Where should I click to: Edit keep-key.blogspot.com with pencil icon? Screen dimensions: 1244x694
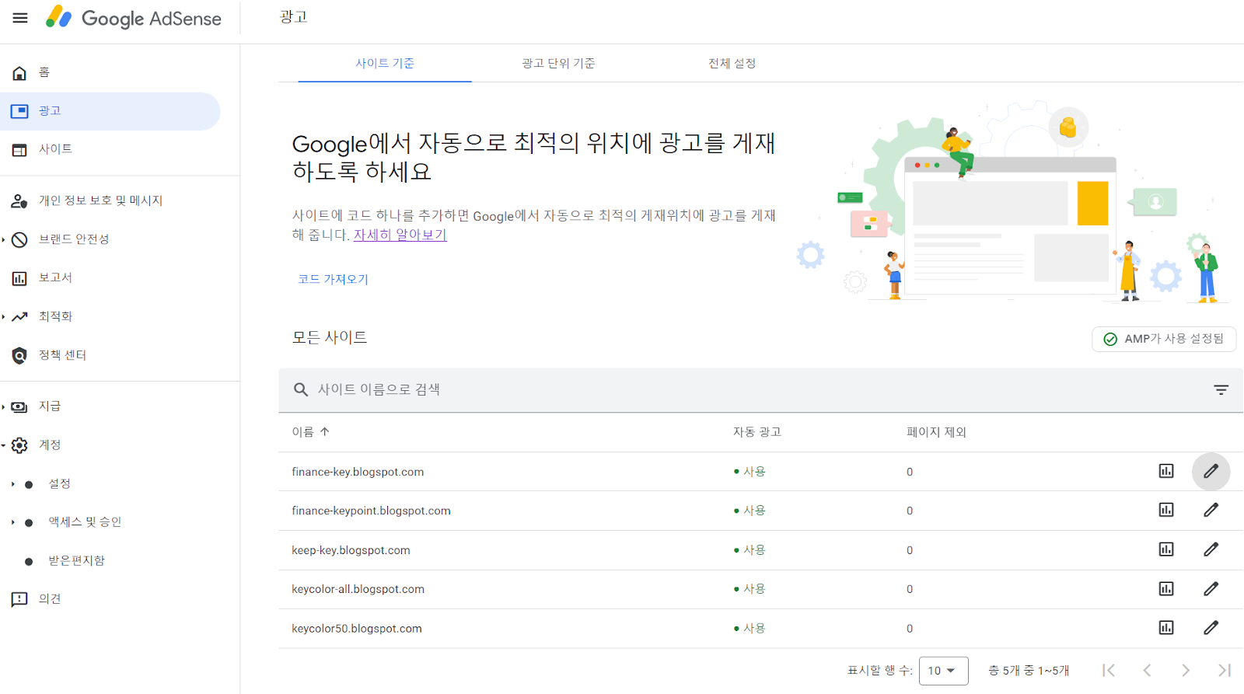pyautogui.click(x=1211, y=549)
